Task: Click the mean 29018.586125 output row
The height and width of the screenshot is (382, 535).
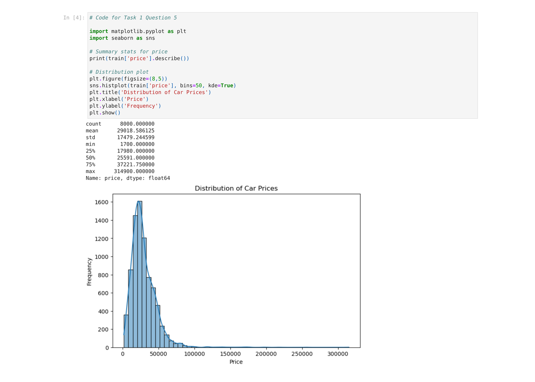Action: (120, 131)
